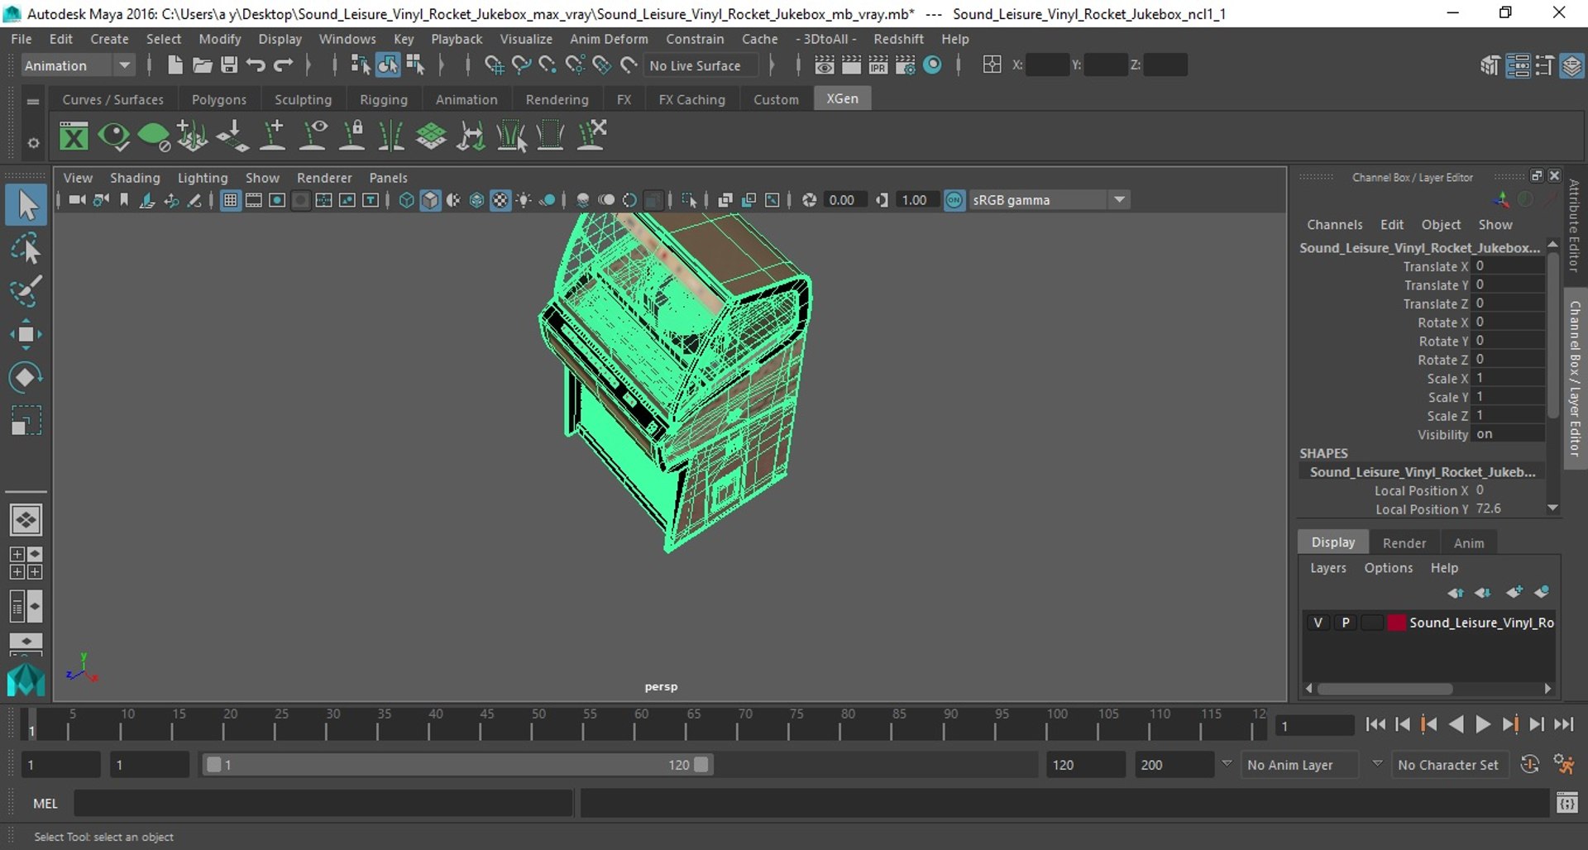
Task: Toggle the layer playback P box
Action: pos(1346,623)
